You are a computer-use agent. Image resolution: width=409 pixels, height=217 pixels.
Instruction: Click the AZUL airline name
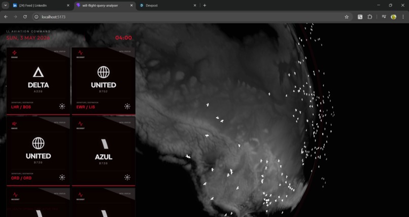pos(104,157)
